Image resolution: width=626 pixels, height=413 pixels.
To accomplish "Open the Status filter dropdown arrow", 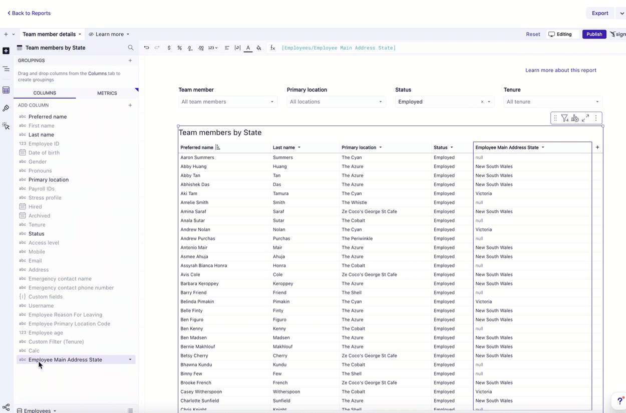I will [489, 102].
